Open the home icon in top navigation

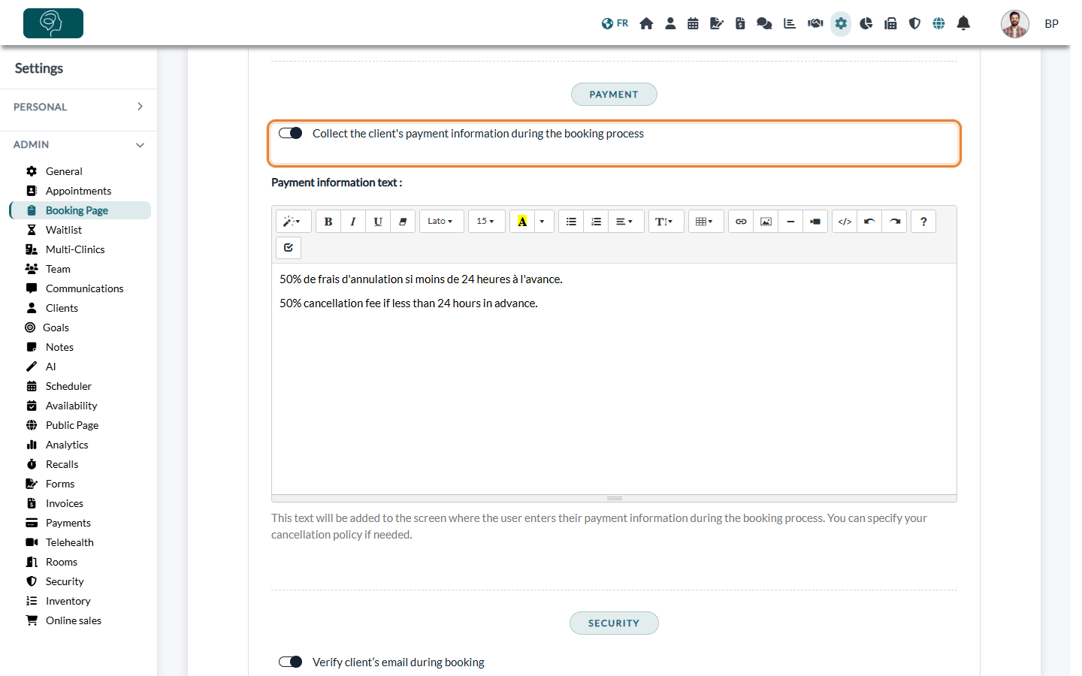[x=646, y=23]
